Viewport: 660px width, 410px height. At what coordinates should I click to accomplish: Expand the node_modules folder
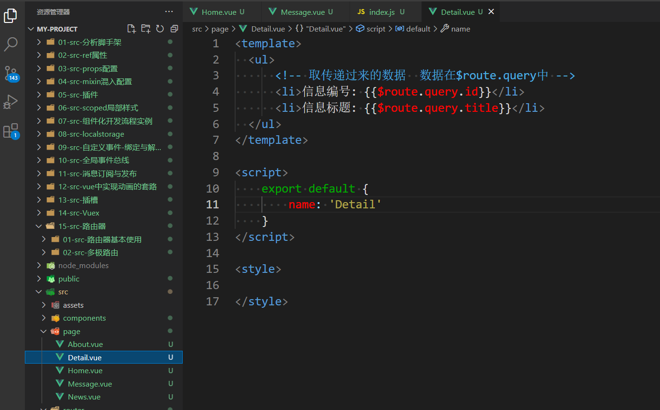pos(104,266)
